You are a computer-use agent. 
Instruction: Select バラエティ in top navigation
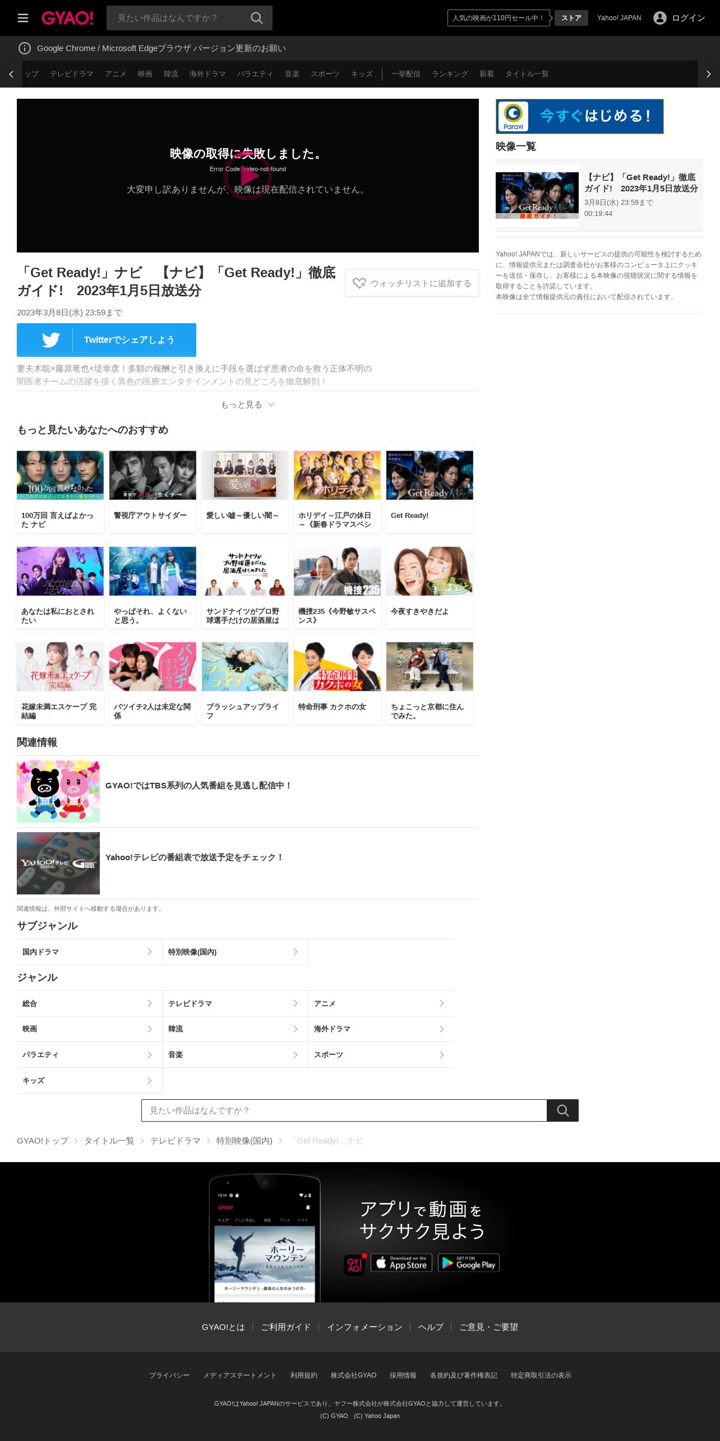click(x=255, y=74)
